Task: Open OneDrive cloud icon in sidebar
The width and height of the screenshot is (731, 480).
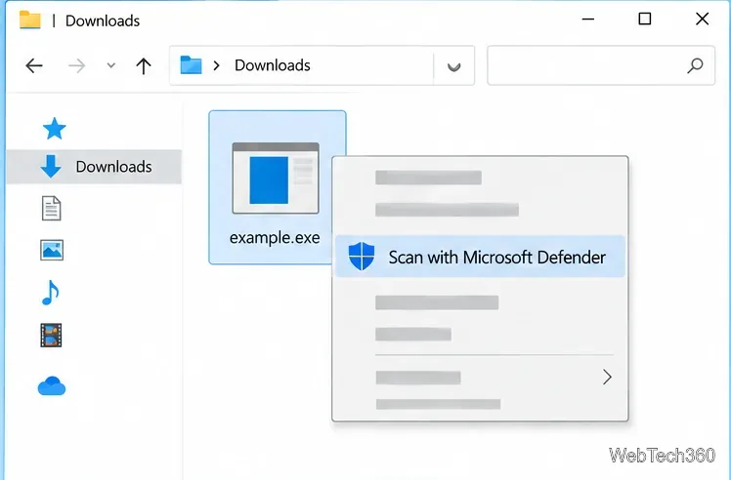Action: tap(52, 386)
